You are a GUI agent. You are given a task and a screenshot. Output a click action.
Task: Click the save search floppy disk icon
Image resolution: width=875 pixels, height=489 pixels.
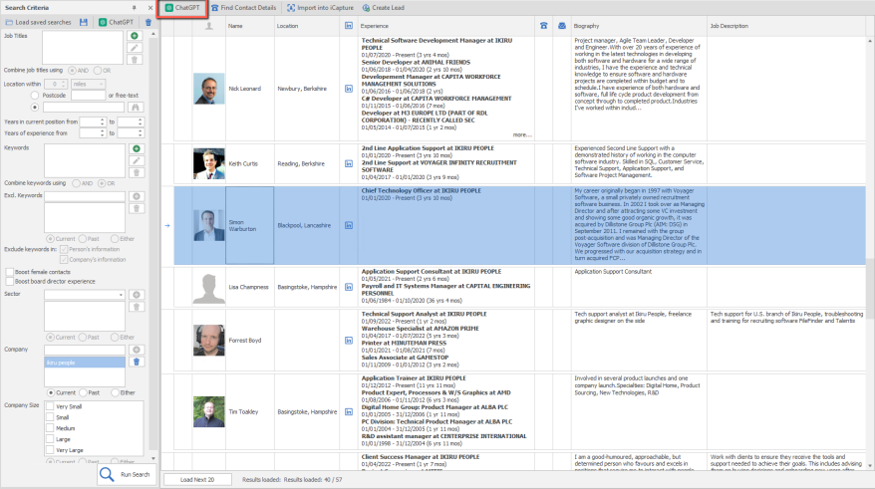point(84,21)
